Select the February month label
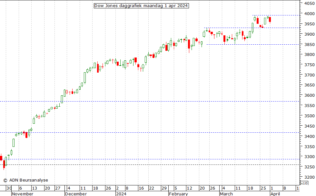This screenshot has height=196, width=316. point(178,194)
